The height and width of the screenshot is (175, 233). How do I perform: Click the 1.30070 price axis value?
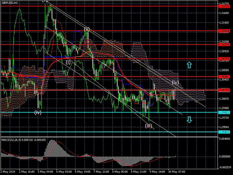point(224,99)
